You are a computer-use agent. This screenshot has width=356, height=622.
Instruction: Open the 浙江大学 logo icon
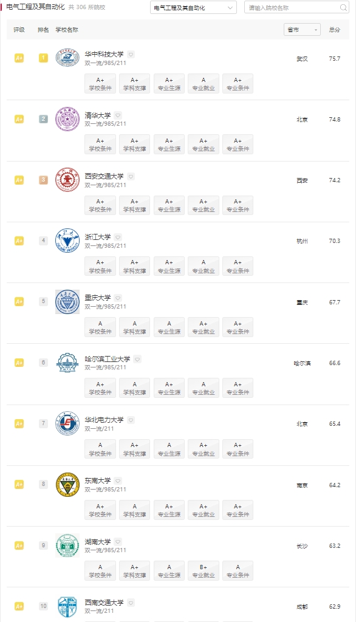click(x=67, y=241)
